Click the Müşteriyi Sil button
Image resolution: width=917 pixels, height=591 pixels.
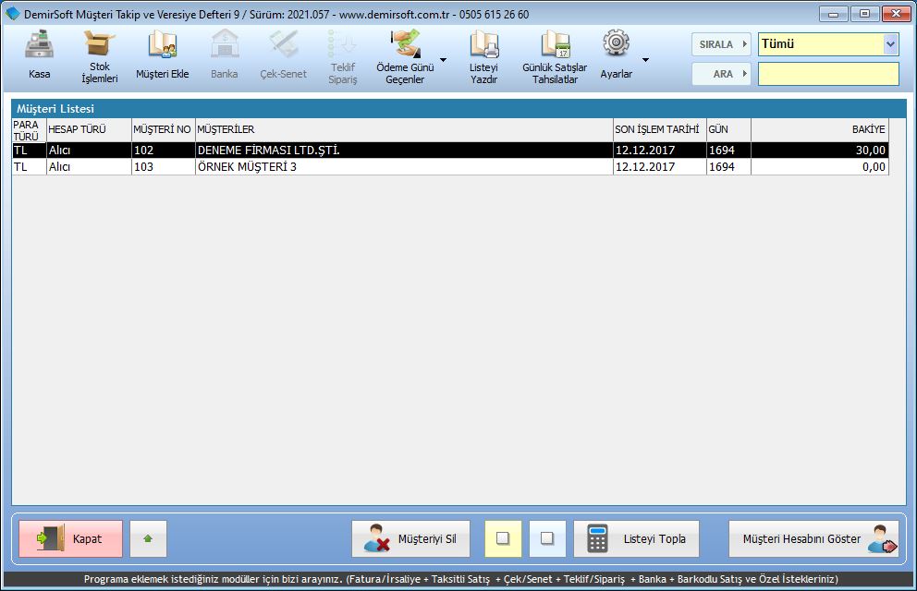(x=410, y=538)
